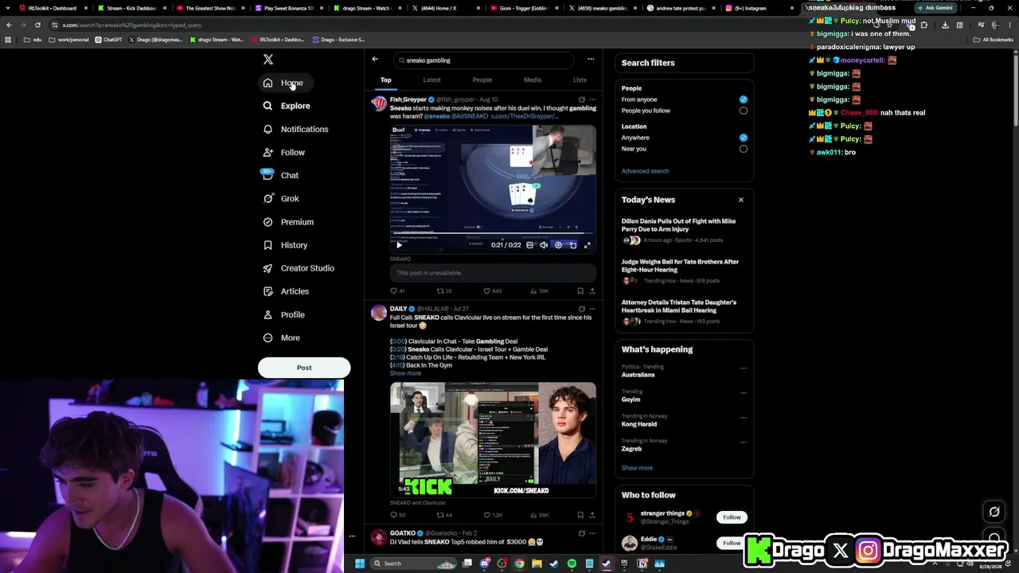The width and height of the screenshot is (1019, 573).
Task: Select the Anywhere location option
Action: [743, 138]
